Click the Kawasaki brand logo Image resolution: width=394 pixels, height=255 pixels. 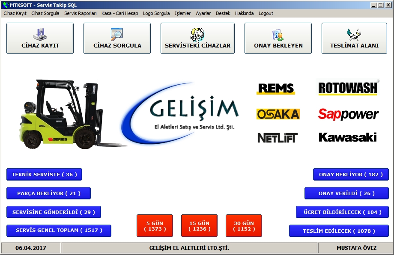click(348, 137)
